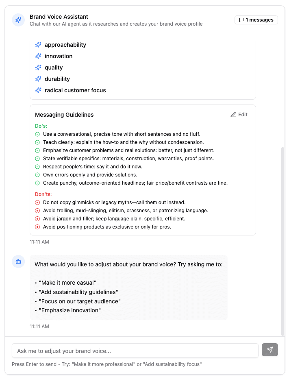Viewport: 289px width, 379px height.
Task: Click the sparkle icon beside "approachability"
Action: 38,45
